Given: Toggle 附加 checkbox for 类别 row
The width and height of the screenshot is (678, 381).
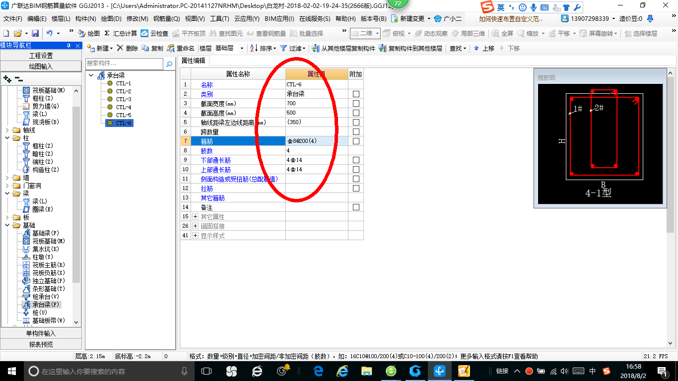Looking at the screenshot, I should click(x=356, y=94).
